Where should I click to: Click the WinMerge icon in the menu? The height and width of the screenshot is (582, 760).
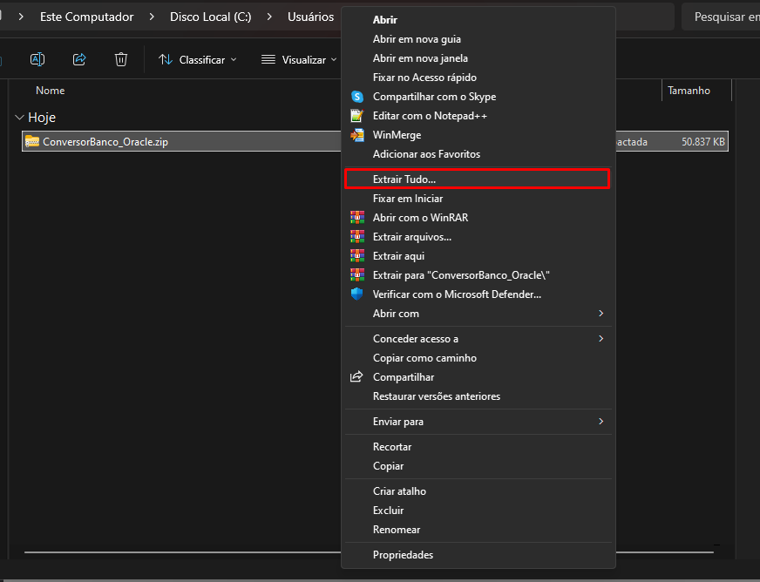356,135
